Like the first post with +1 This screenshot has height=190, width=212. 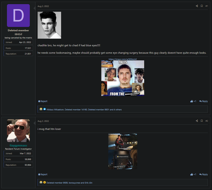coord(193,101)
